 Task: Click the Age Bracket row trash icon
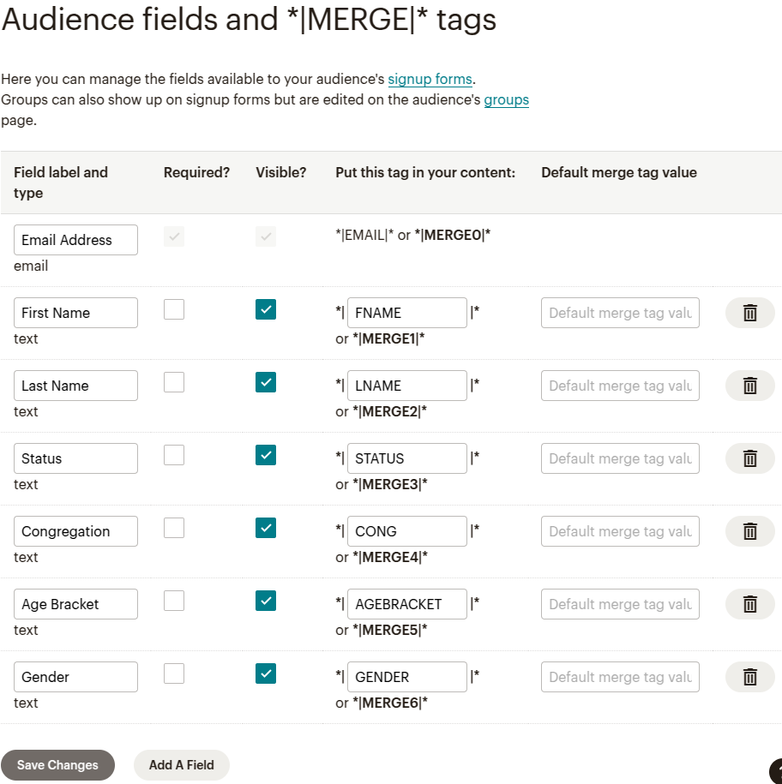[x=749, y=604]
